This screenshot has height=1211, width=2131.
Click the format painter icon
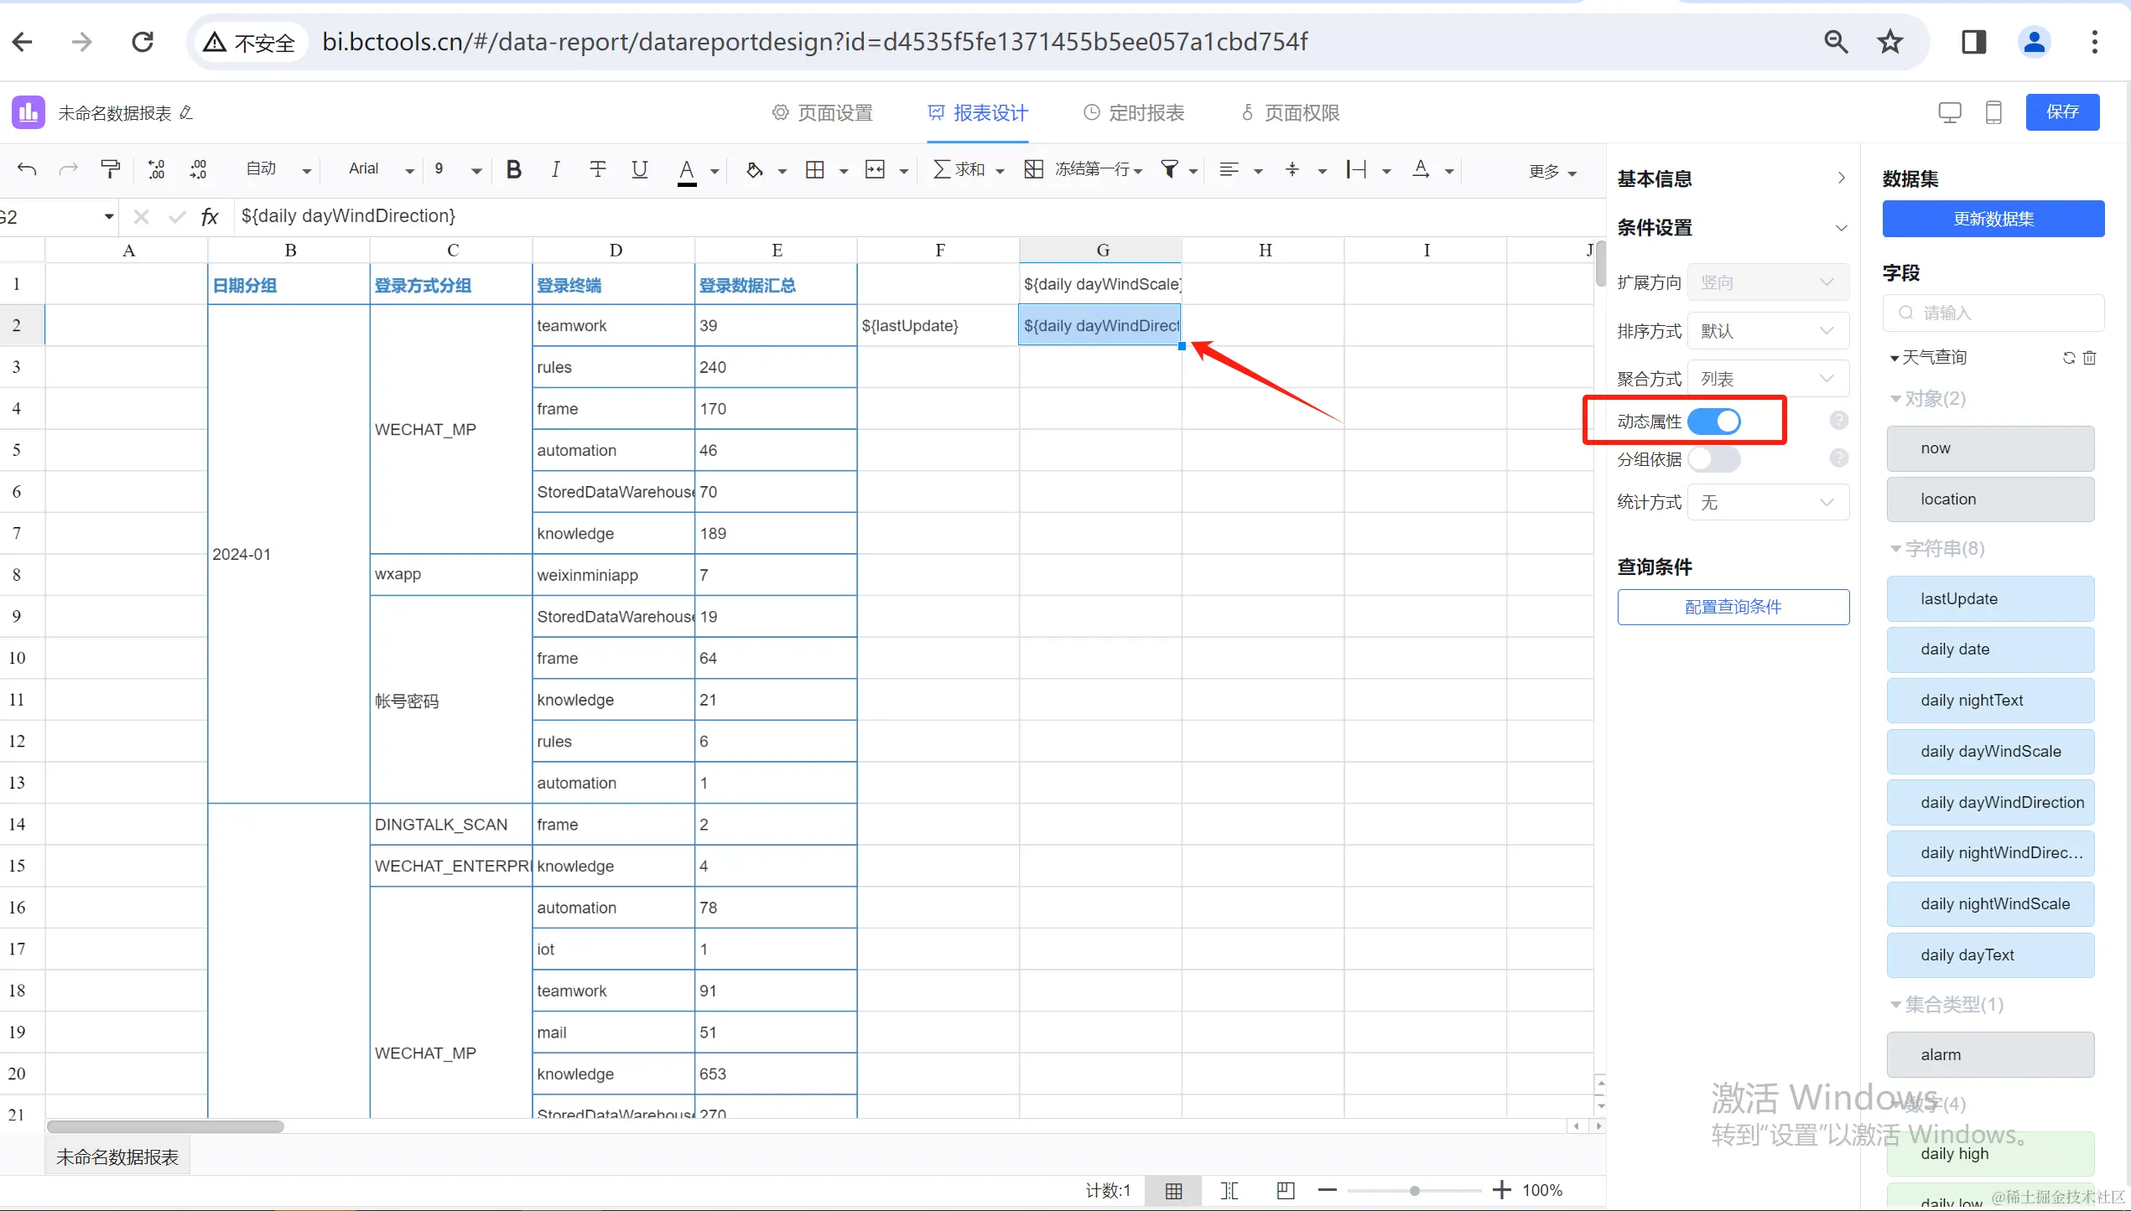coord(110,169)
